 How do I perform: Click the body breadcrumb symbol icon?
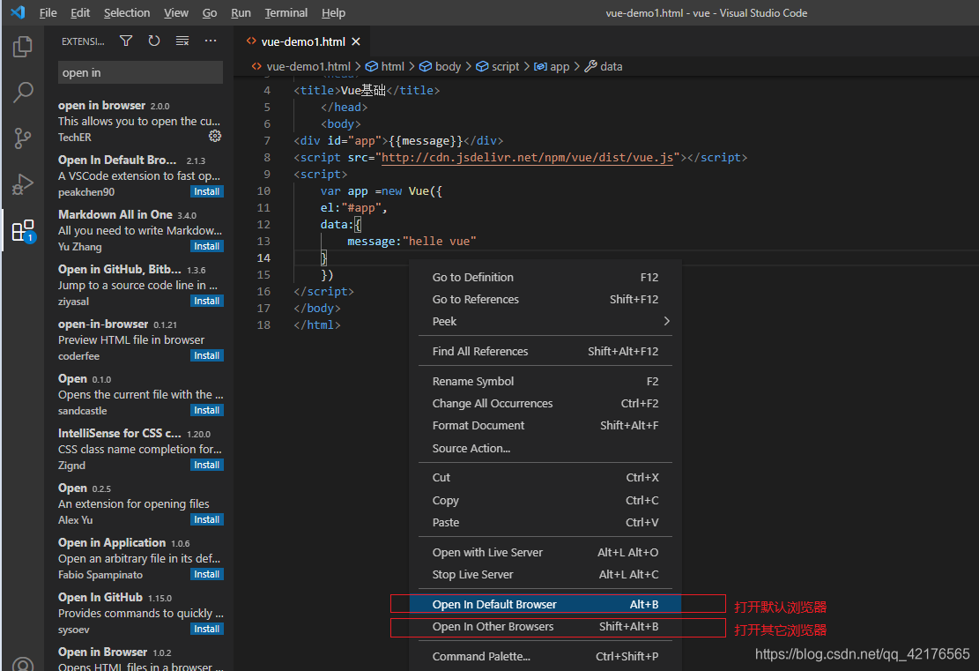pos(426,66)
